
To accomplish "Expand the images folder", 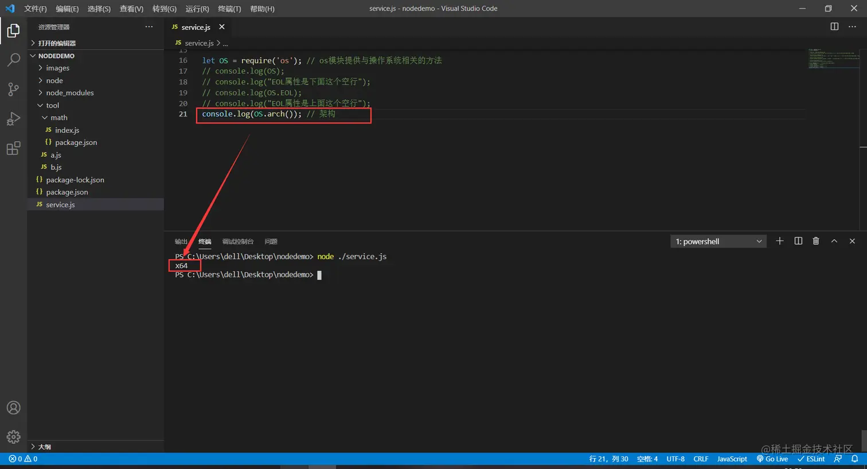I will (x=96, y=68).
